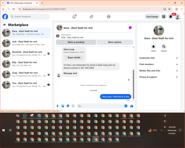Close the Messenger | Facebook tab

click(37, 3)
